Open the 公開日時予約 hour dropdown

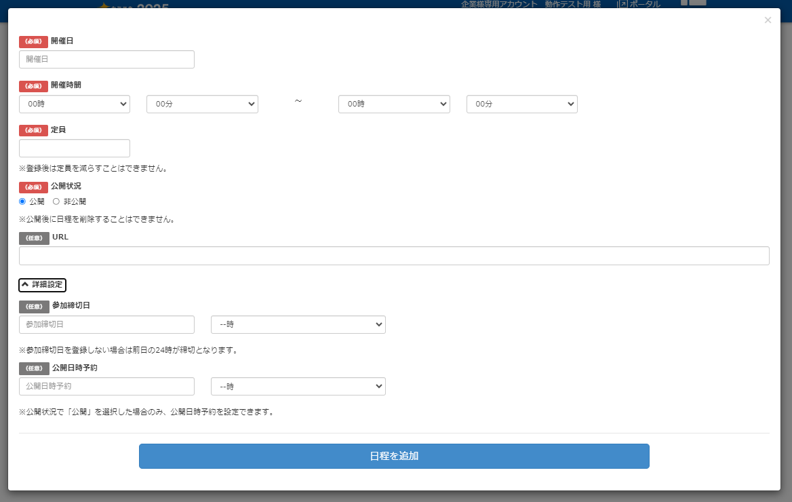pyautogui.click(x=298, y=387)
